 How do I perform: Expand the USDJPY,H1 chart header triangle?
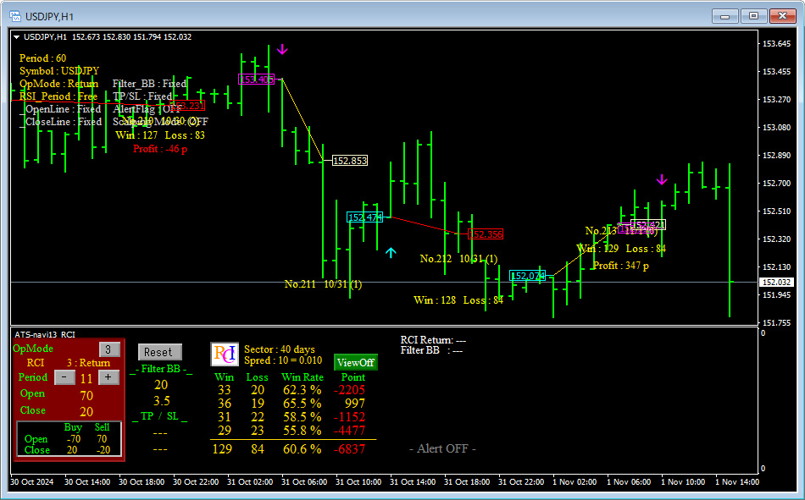tap(16, 37)
